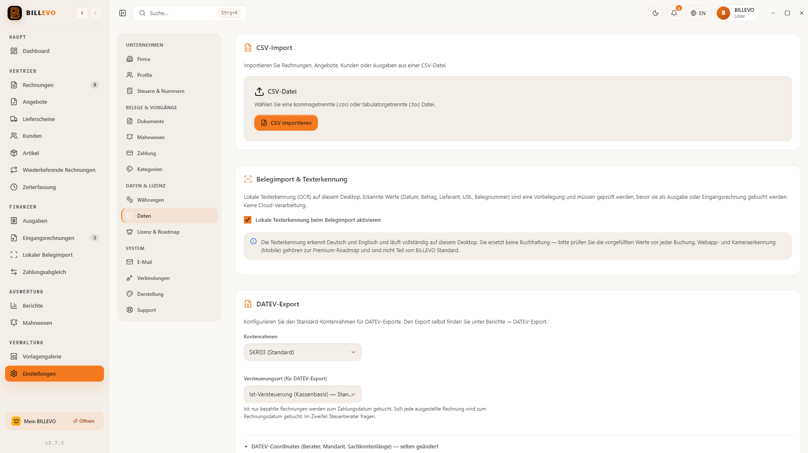This screenshot has width=808, height=453.
Task: Click Belegimport & Texterkennung heading
Action: coord(301,179)
